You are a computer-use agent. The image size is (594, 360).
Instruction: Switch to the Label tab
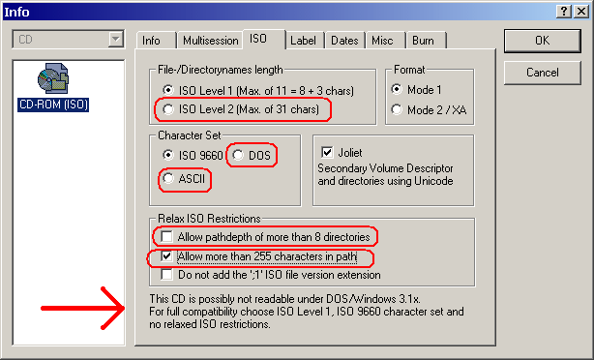(x=305, y=41)
